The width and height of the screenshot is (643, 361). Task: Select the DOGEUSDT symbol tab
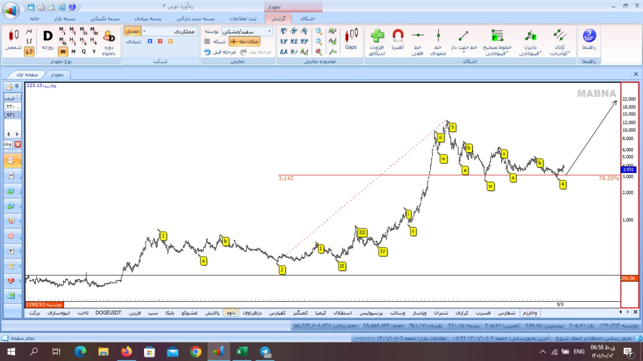click(x=109, y=312)
